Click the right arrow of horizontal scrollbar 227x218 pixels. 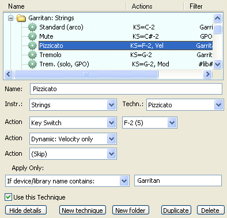point(207,74)
